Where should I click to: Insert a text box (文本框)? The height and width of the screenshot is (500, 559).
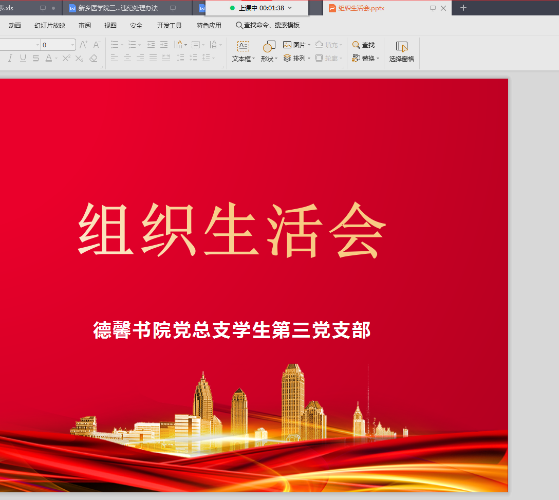point(243,52)
